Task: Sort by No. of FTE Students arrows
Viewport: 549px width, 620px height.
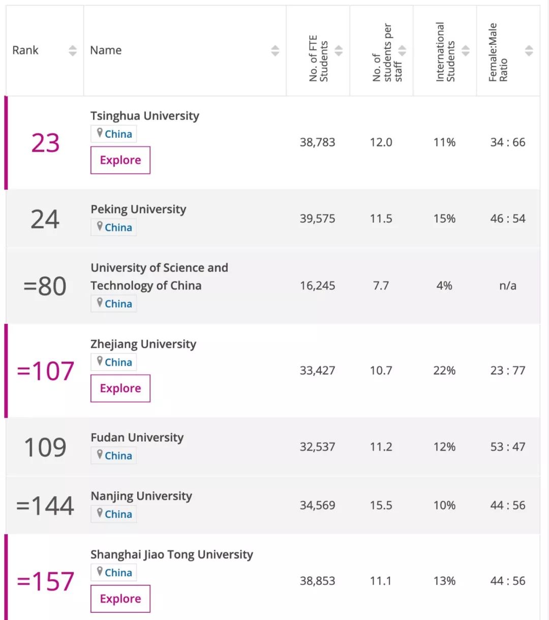Action: pos(339,50)
